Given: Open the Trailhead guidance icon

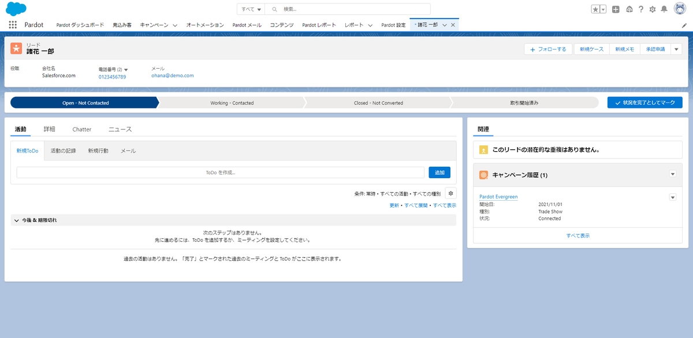Looking at the screenshot, I should (629, 9).
